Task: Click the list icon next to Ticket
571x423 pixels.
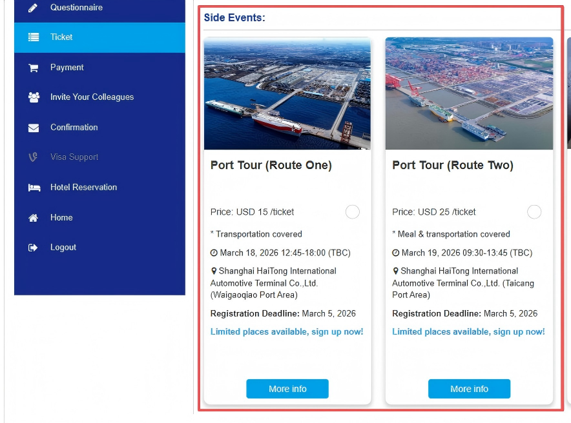Action: 34,37
